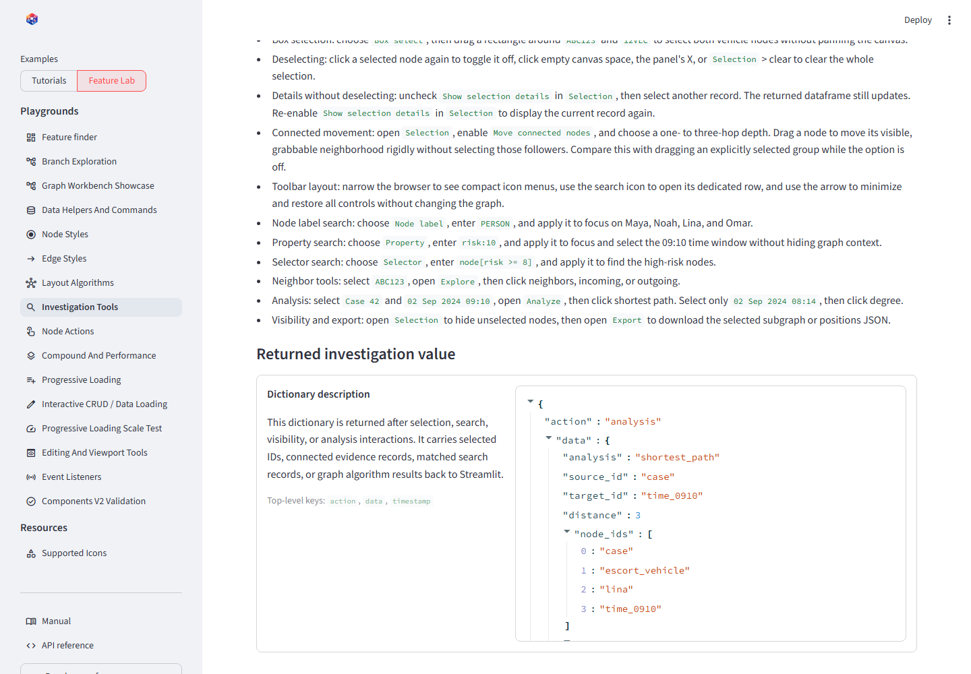
Task: Click the Data Helpers database icon
Action: tap(31, 210)
